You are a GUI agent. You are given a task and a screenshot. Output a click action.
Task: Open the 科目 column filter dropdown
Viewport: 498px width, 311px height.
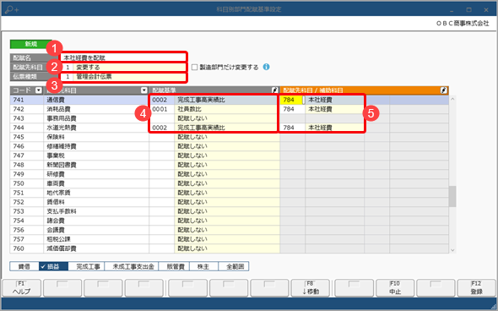coord(144,90)
